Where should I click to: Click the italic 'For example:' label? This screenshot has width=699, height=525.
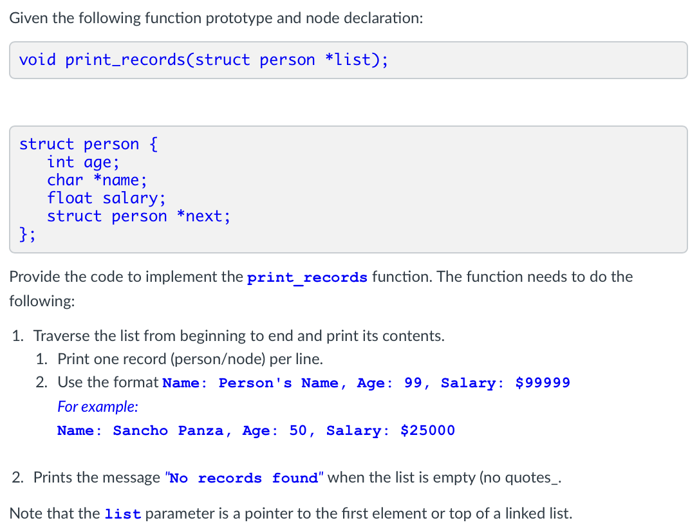click(98, 407)
